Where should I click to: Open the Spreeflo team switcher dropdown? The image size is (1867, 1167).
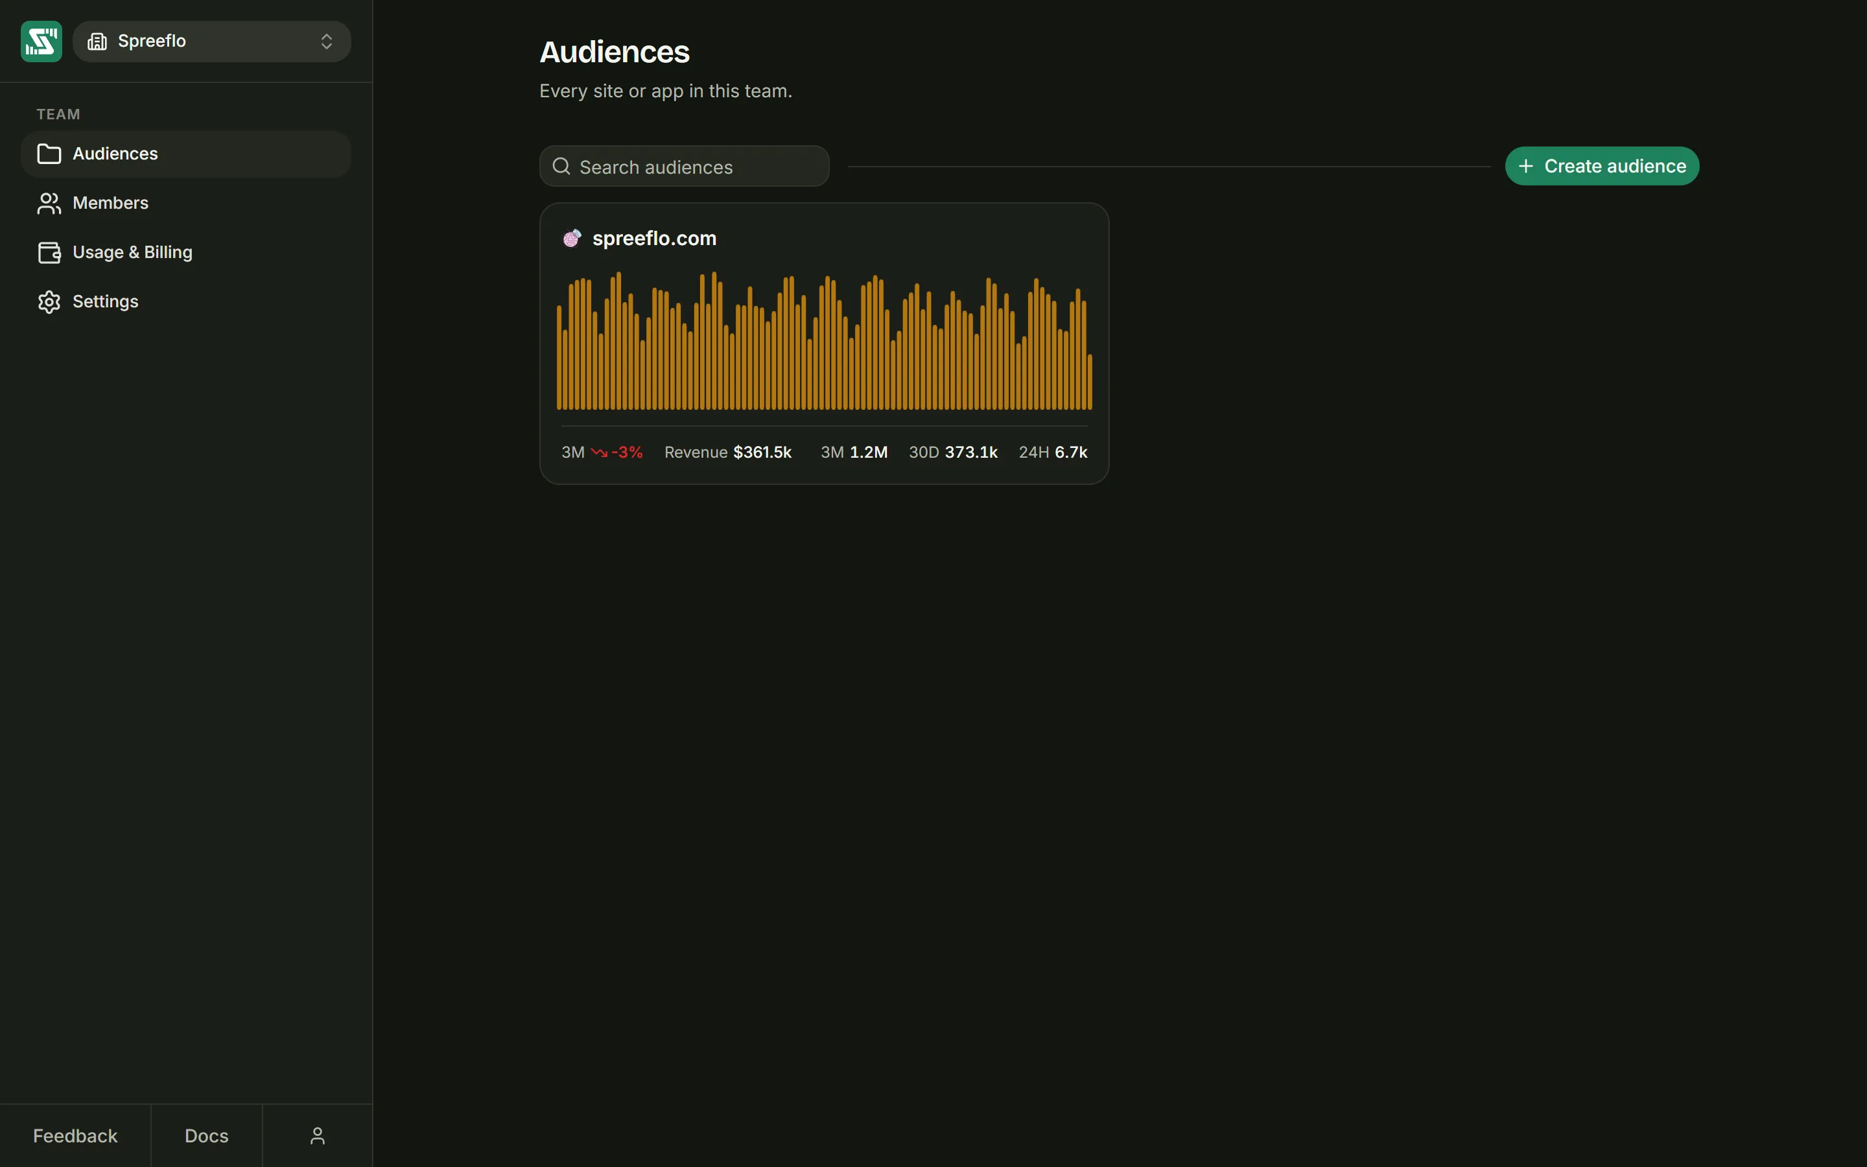(x=212, y=41)
